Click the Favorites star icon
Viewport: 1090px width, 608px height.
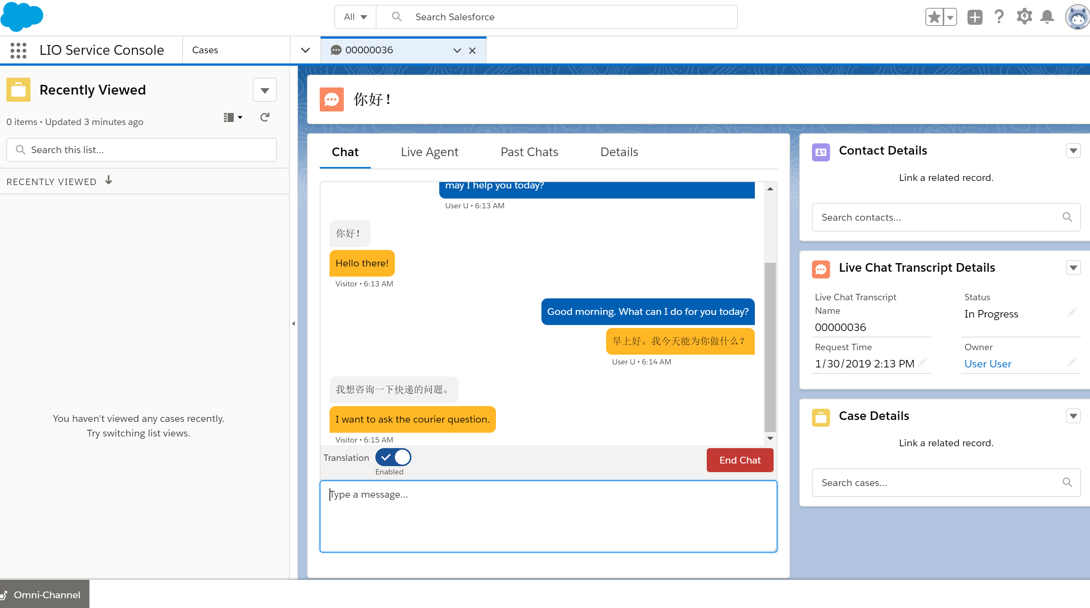[x=934, y=17]
